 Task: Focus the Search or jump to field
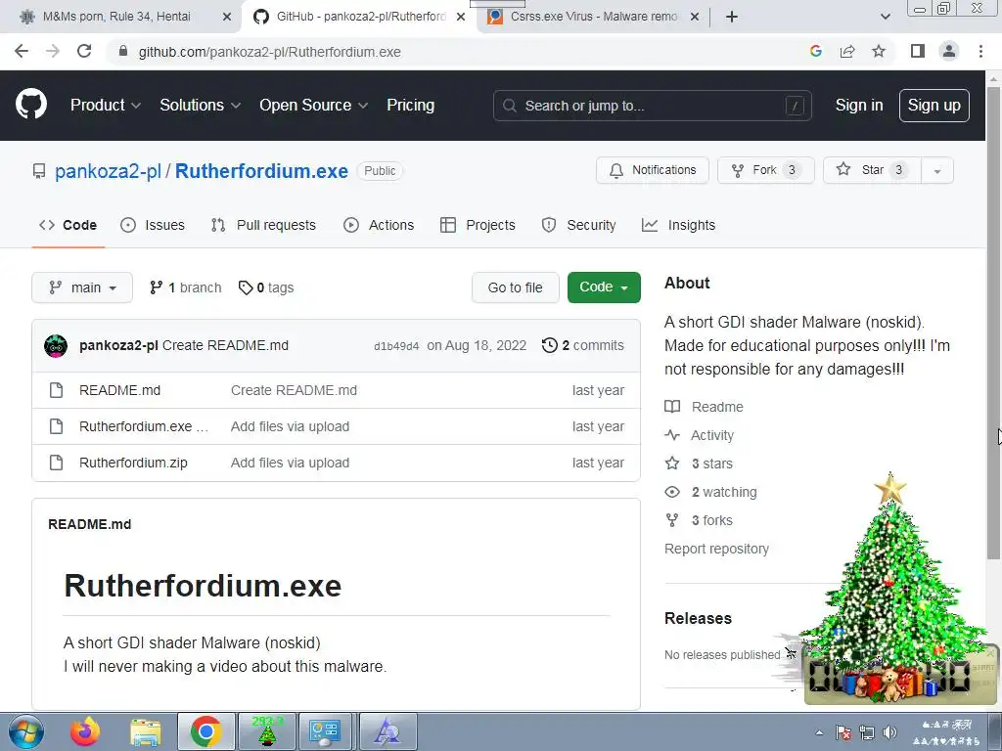[x=653, y=106]
